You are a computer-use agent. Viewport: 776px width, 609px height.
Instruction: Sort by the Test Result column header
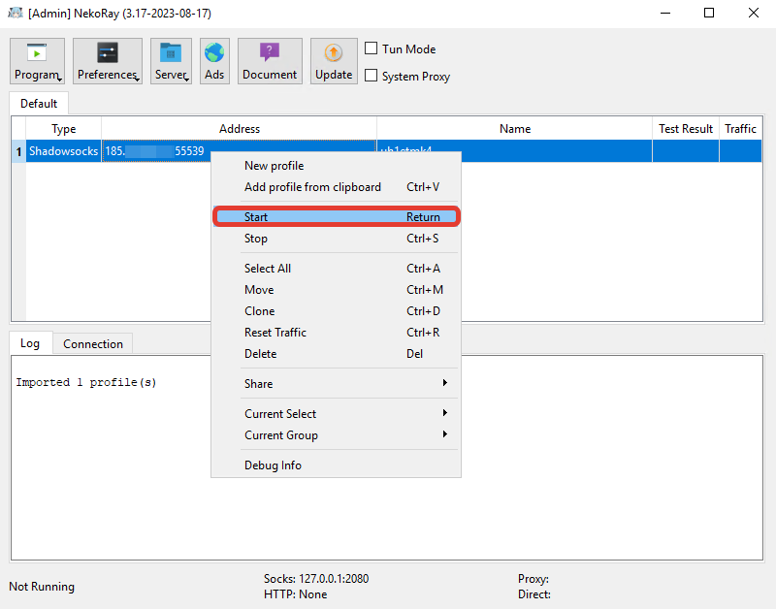click(x=686, y=129)
